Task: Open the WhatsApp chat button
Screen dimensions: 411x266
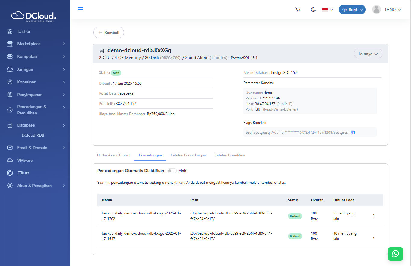Action: click(395, 253)
